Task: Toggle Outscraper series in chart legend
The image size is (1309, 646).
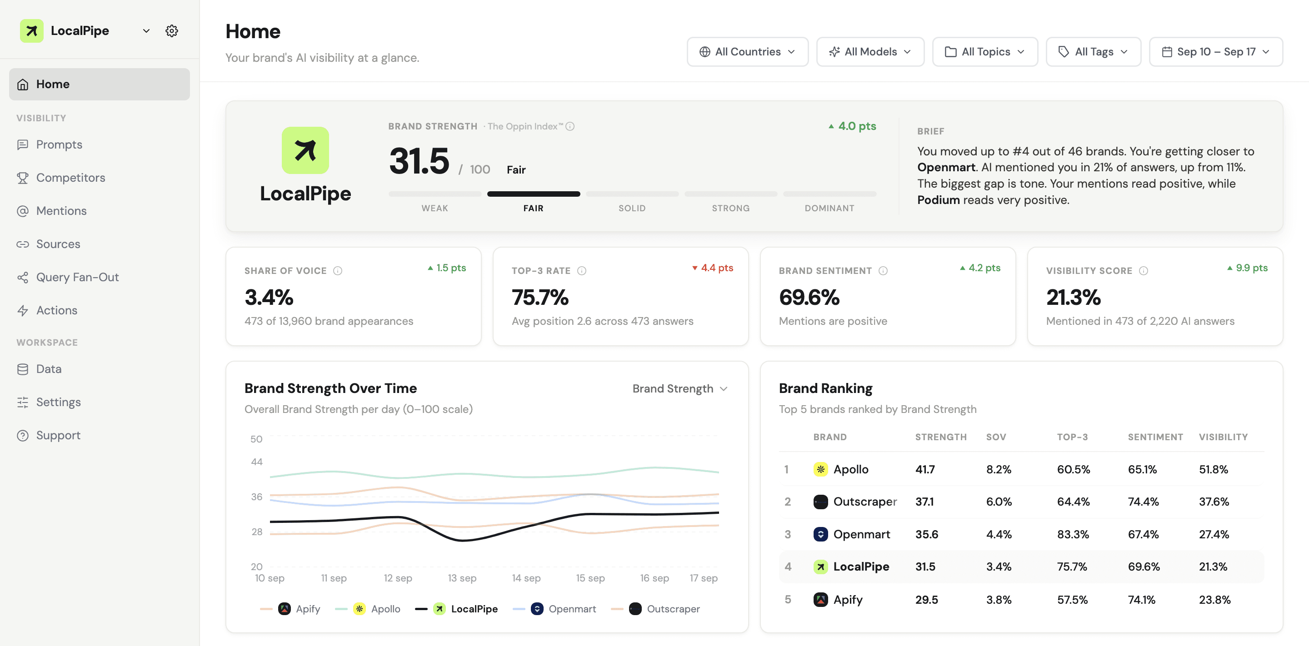Action: 655,608
